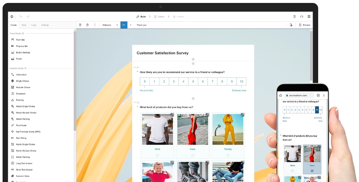
Task: Click the add block plus below title
Action: pyautogui.click(x=193, y=59)
